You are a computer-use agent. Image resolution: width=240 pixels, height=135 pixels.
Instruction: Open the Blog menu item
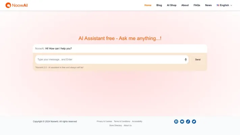click(159, 5)
